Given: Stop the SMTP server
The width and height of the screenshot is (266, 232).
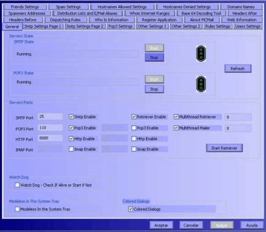Looking at the screenshot, I should coord(154,57).
